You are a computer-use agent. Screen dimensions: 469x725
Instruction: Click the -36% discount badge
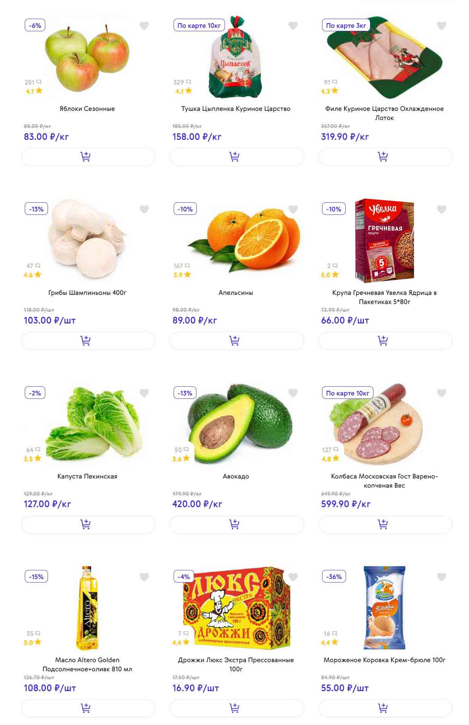[x=334, y=577]
